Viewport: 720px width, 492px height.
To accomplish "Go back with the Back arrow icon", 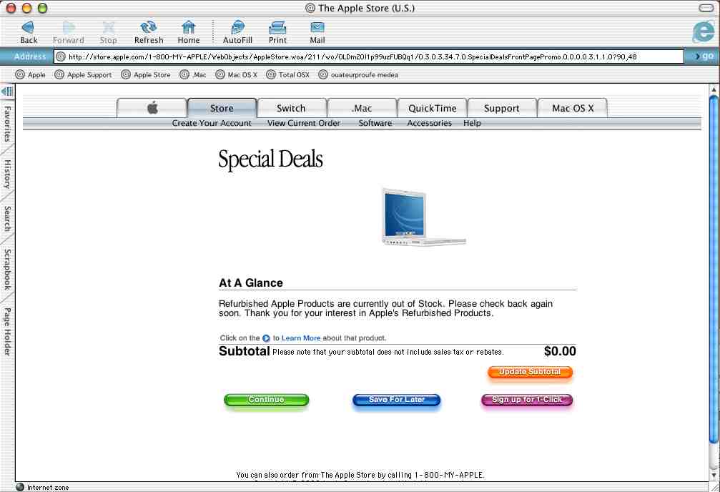I will click(x=28, y=28).
